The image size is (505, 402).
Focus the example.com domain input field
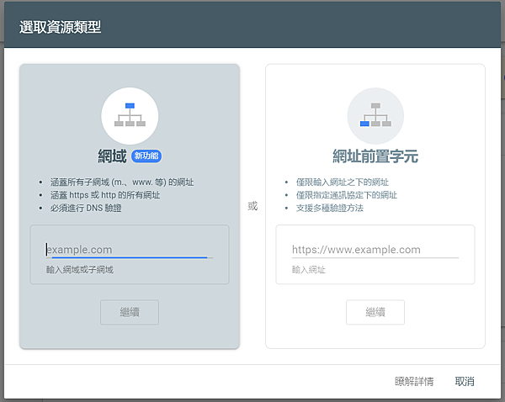pyautogui.click(x=130, y=250)
